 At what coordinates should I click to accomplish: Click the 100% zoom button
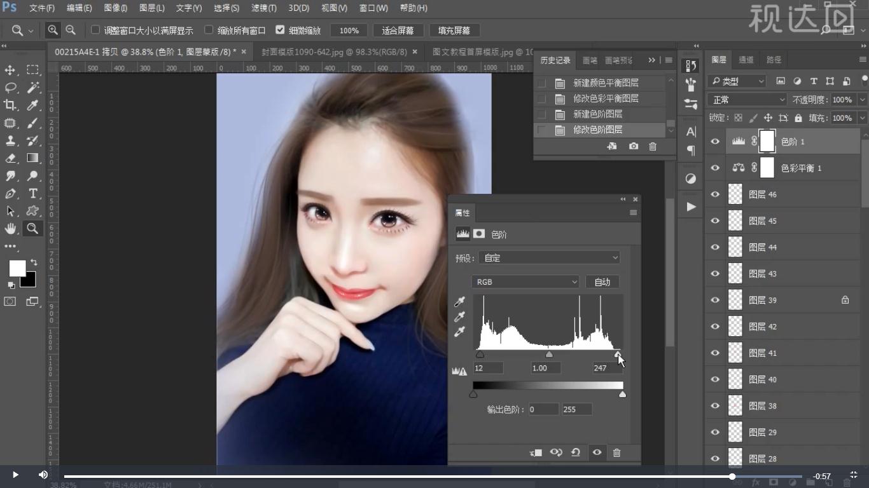click(349, 30)
